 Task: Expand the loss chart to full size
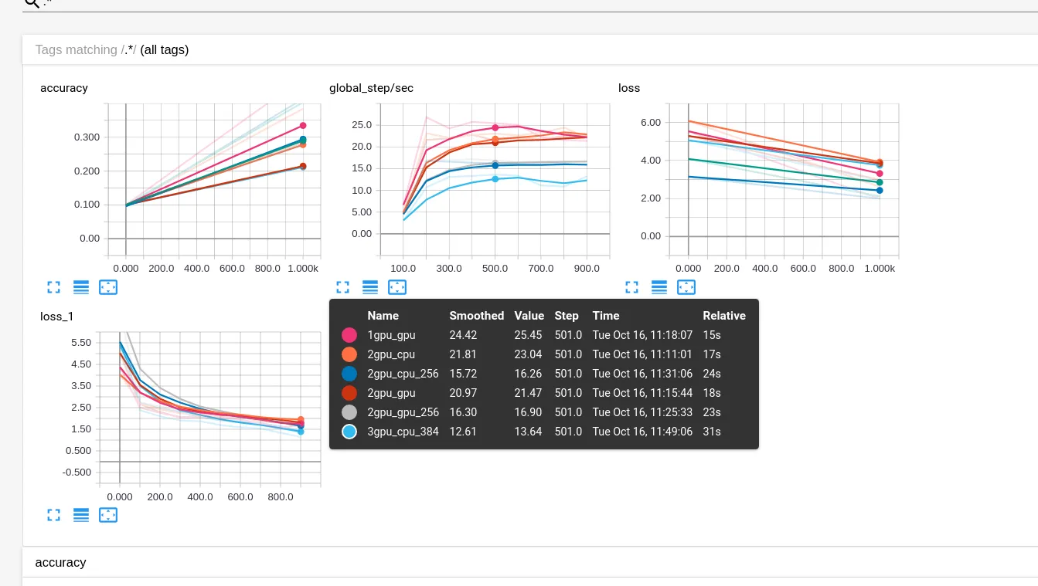[x=631, y=287]
